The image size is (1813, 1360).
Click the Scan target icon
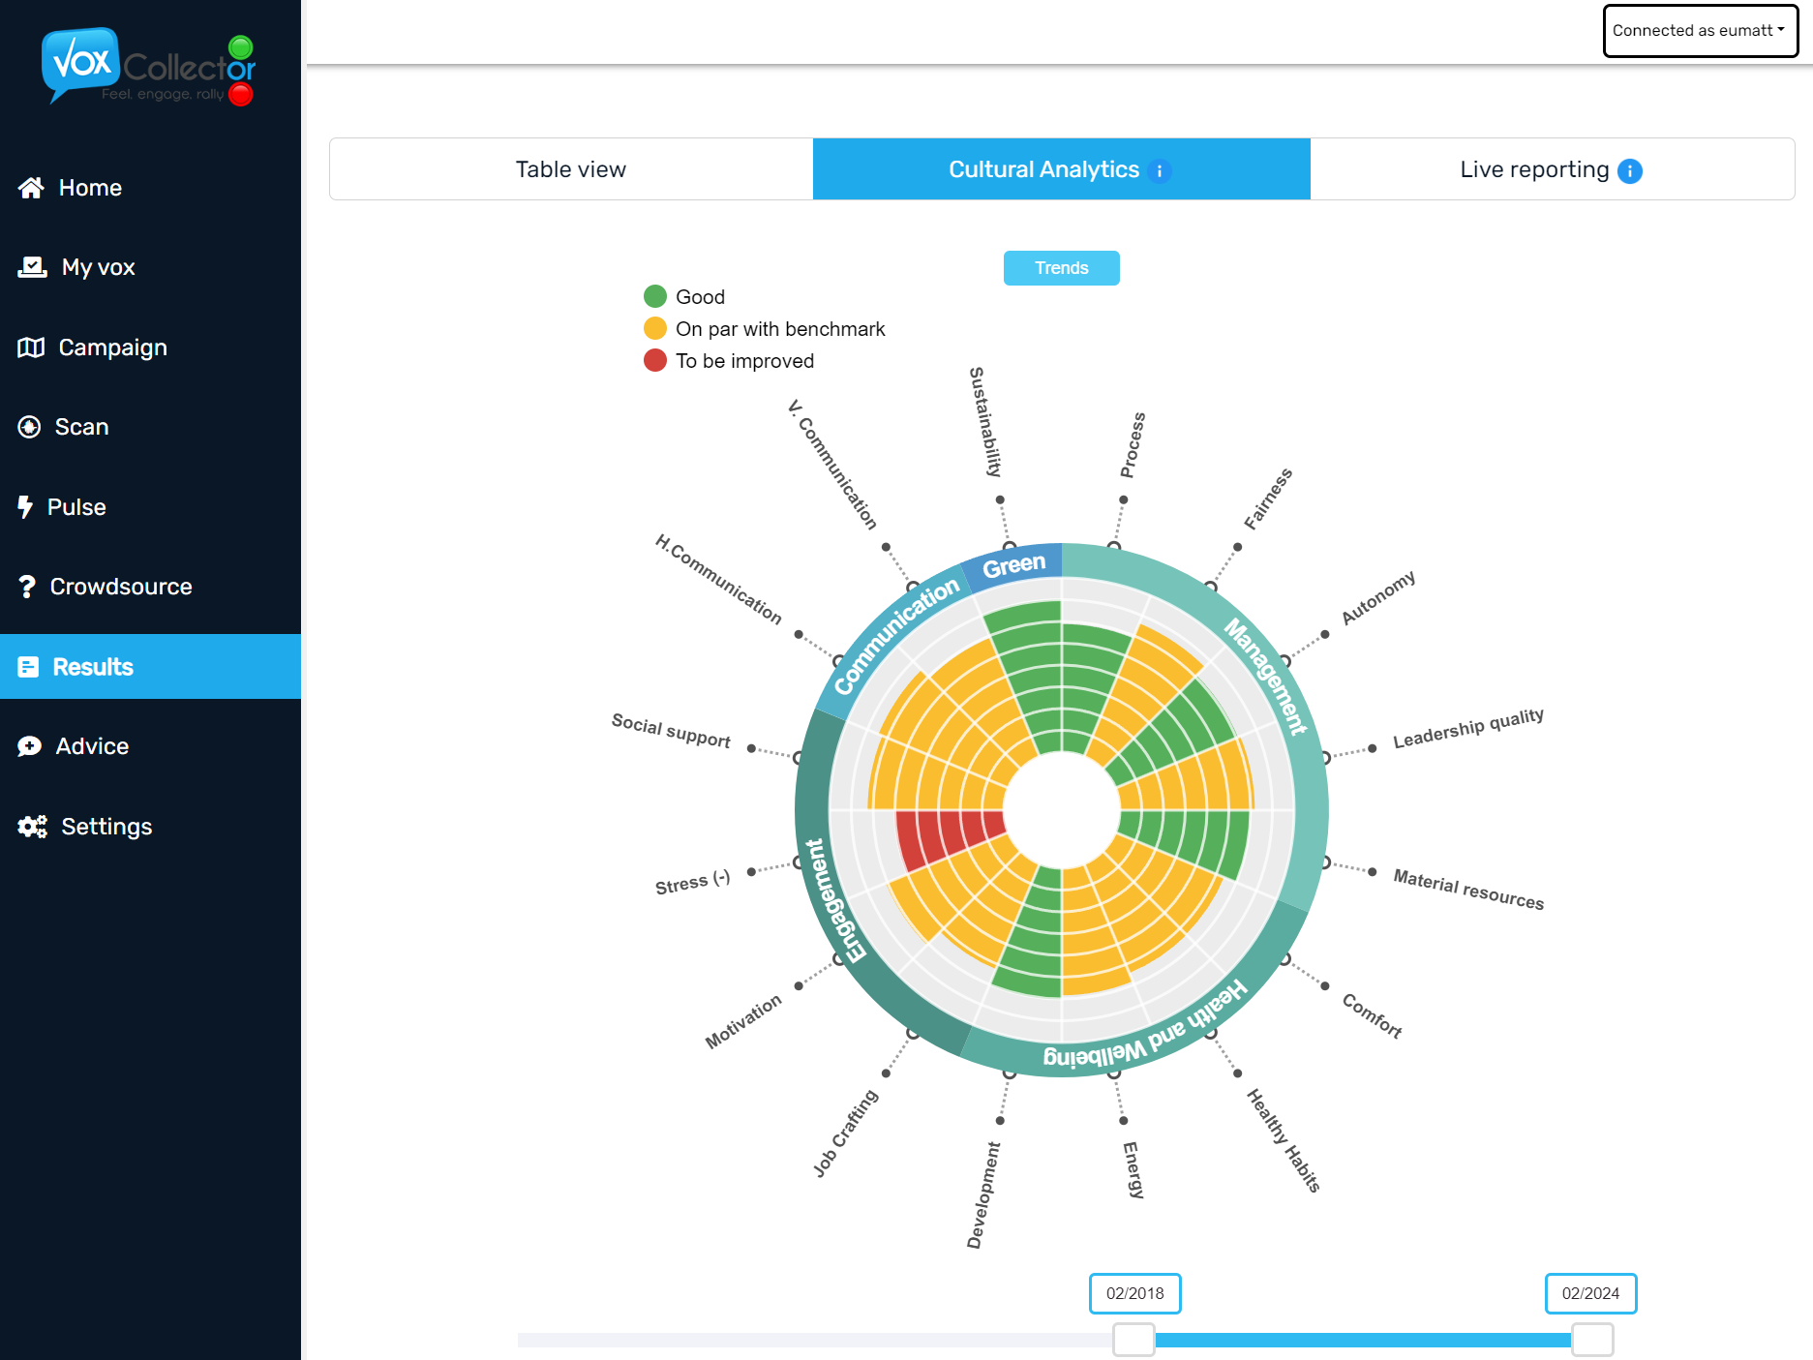click(x=29, y=427)
